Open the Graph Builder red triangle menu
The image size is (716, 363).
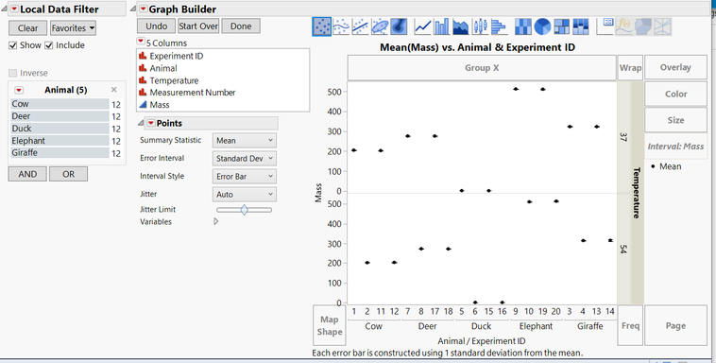[x=143, y=9]
